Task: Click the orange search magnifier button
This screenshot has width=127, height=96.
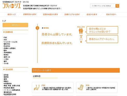Action: tap(117, 6)
